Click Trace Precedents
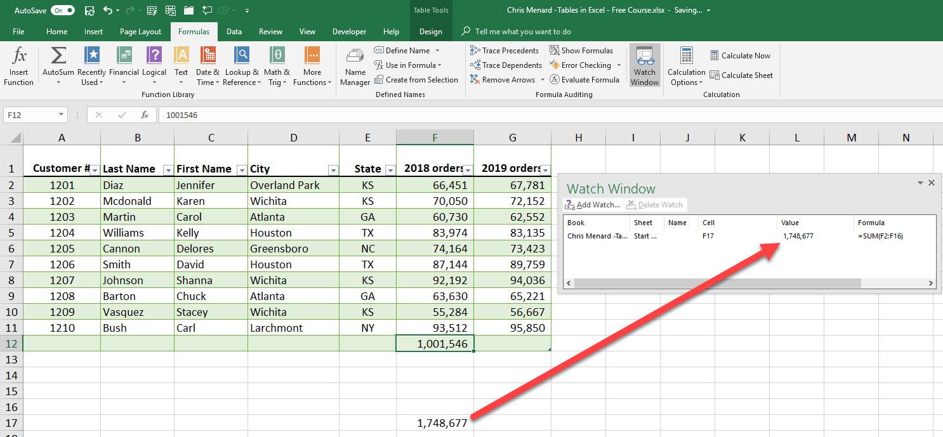 point(504,51)
